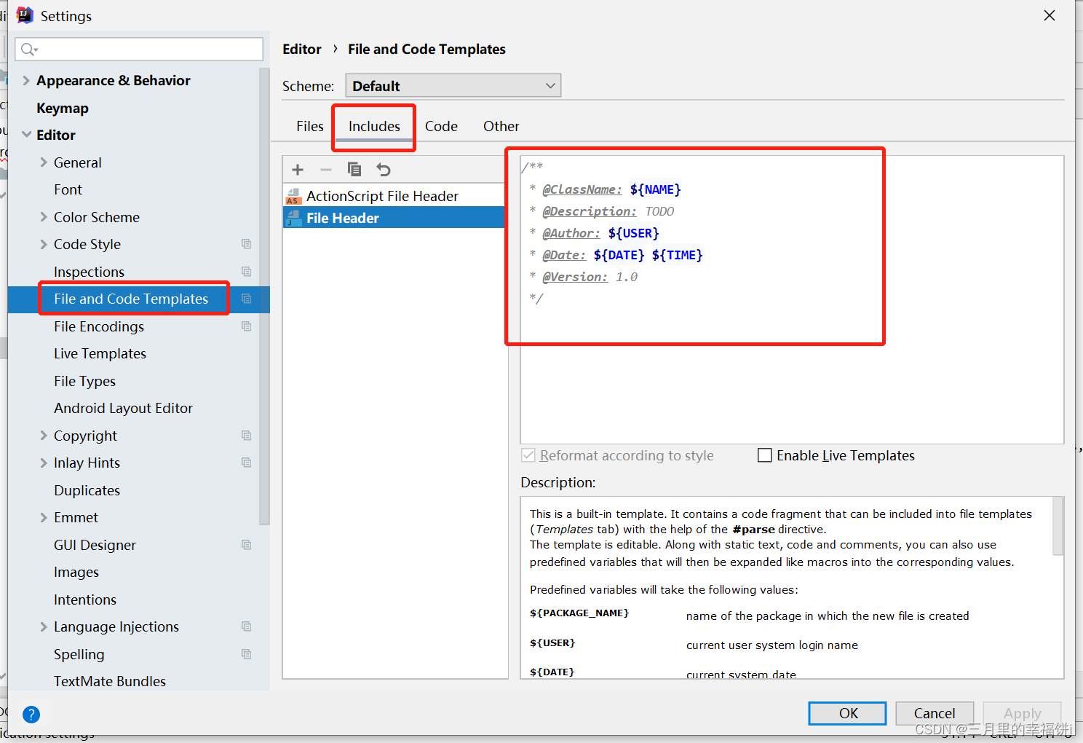The image size is (1083, 743).
Task: Open File Types settings
Action: click(x=84, y=381)
